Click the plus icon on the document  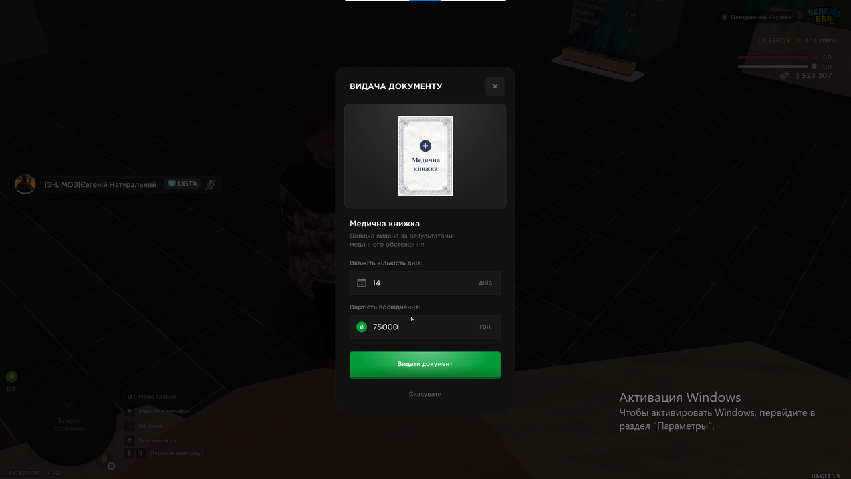coord(425,146)
